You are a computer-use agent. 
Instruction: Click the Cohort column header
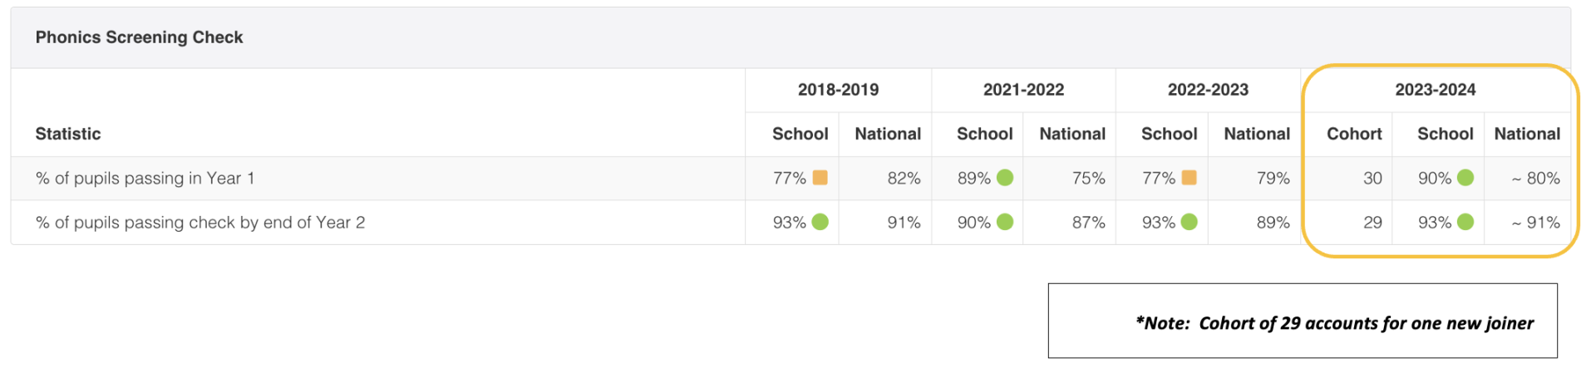click(x=1354, y=134)
